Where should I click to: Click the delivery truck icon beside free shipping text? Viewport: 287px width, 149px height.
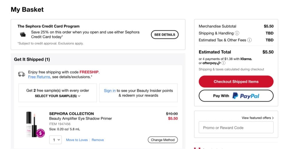pyautogui.click(x=22, y=74)
